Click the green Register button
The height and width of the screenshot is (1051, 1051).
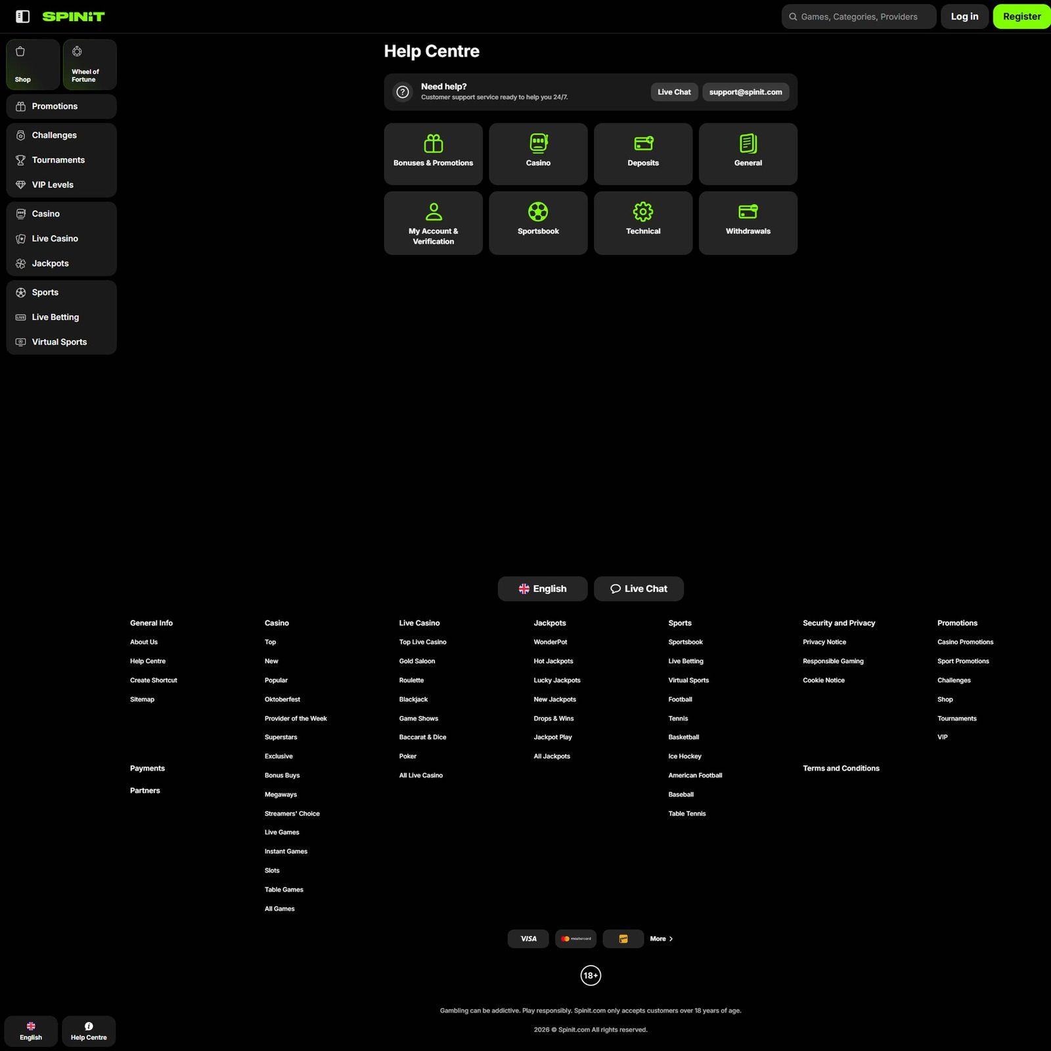[x=1021, y=16]
